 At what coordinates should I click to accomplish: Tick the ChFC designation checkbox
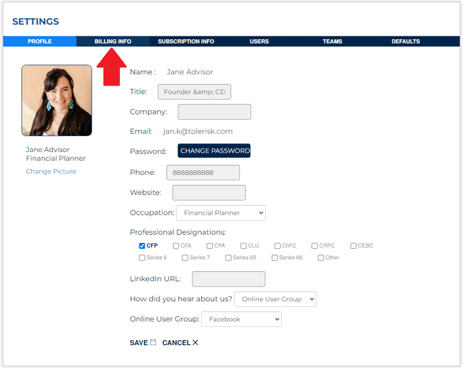[x=277, y=246]
